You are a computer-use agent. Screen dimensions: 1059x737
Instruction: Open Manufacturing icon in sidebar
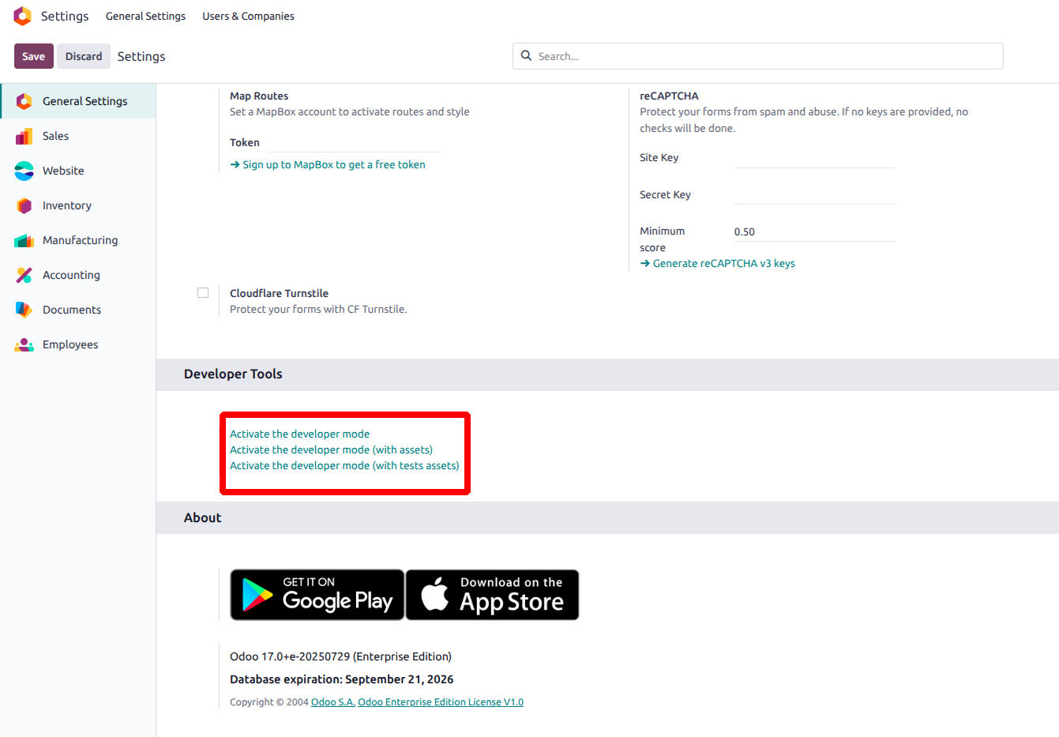24,240
